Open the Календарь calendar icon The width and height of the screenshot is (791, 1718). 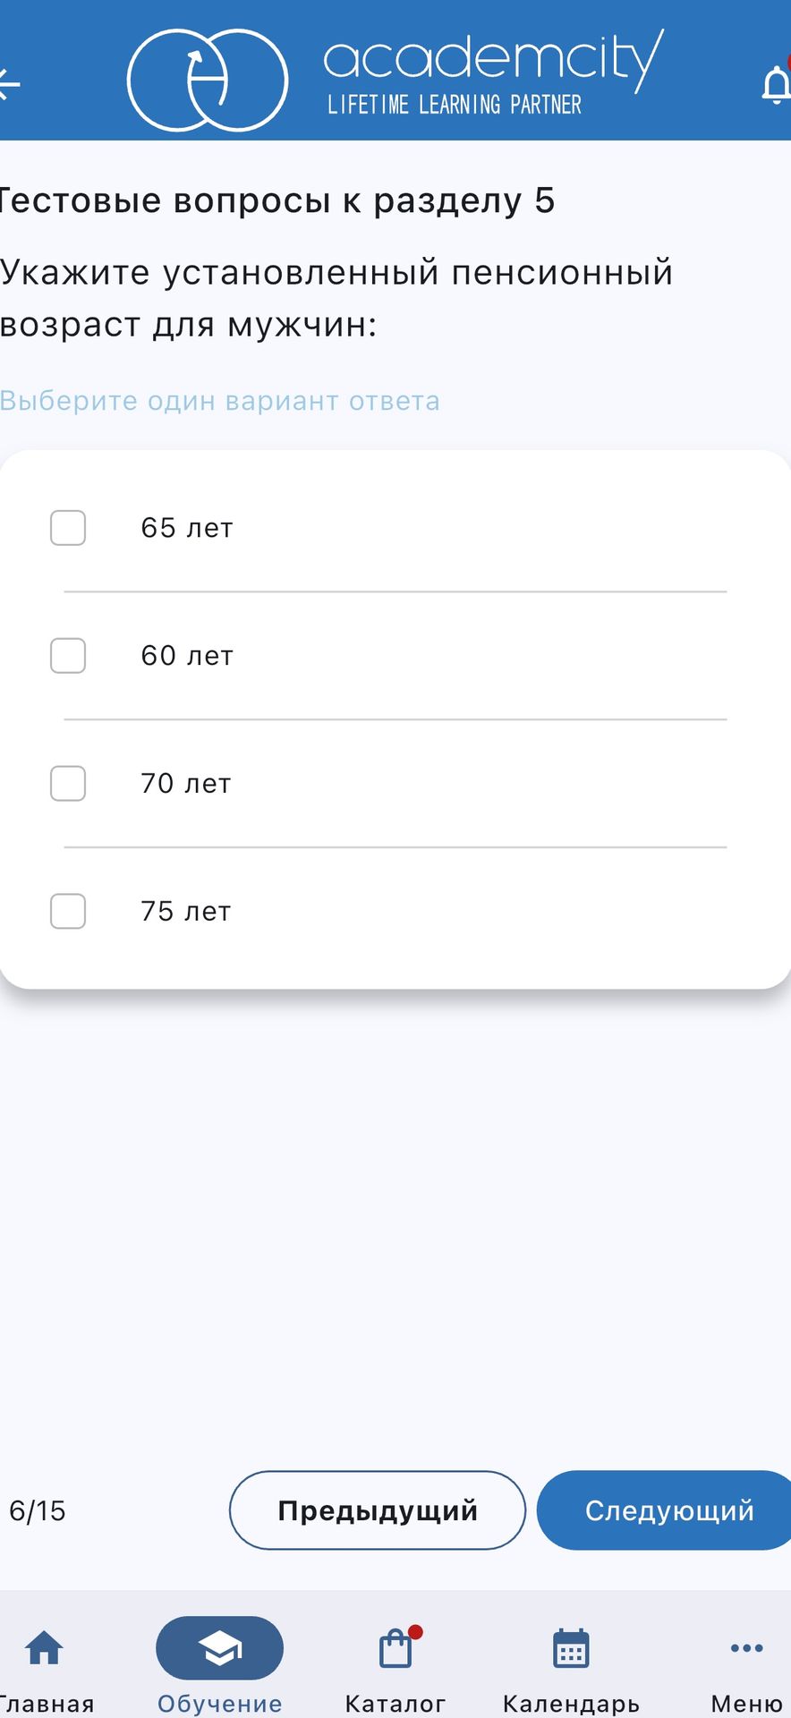pyautogui.click(x=571, y=1648)
